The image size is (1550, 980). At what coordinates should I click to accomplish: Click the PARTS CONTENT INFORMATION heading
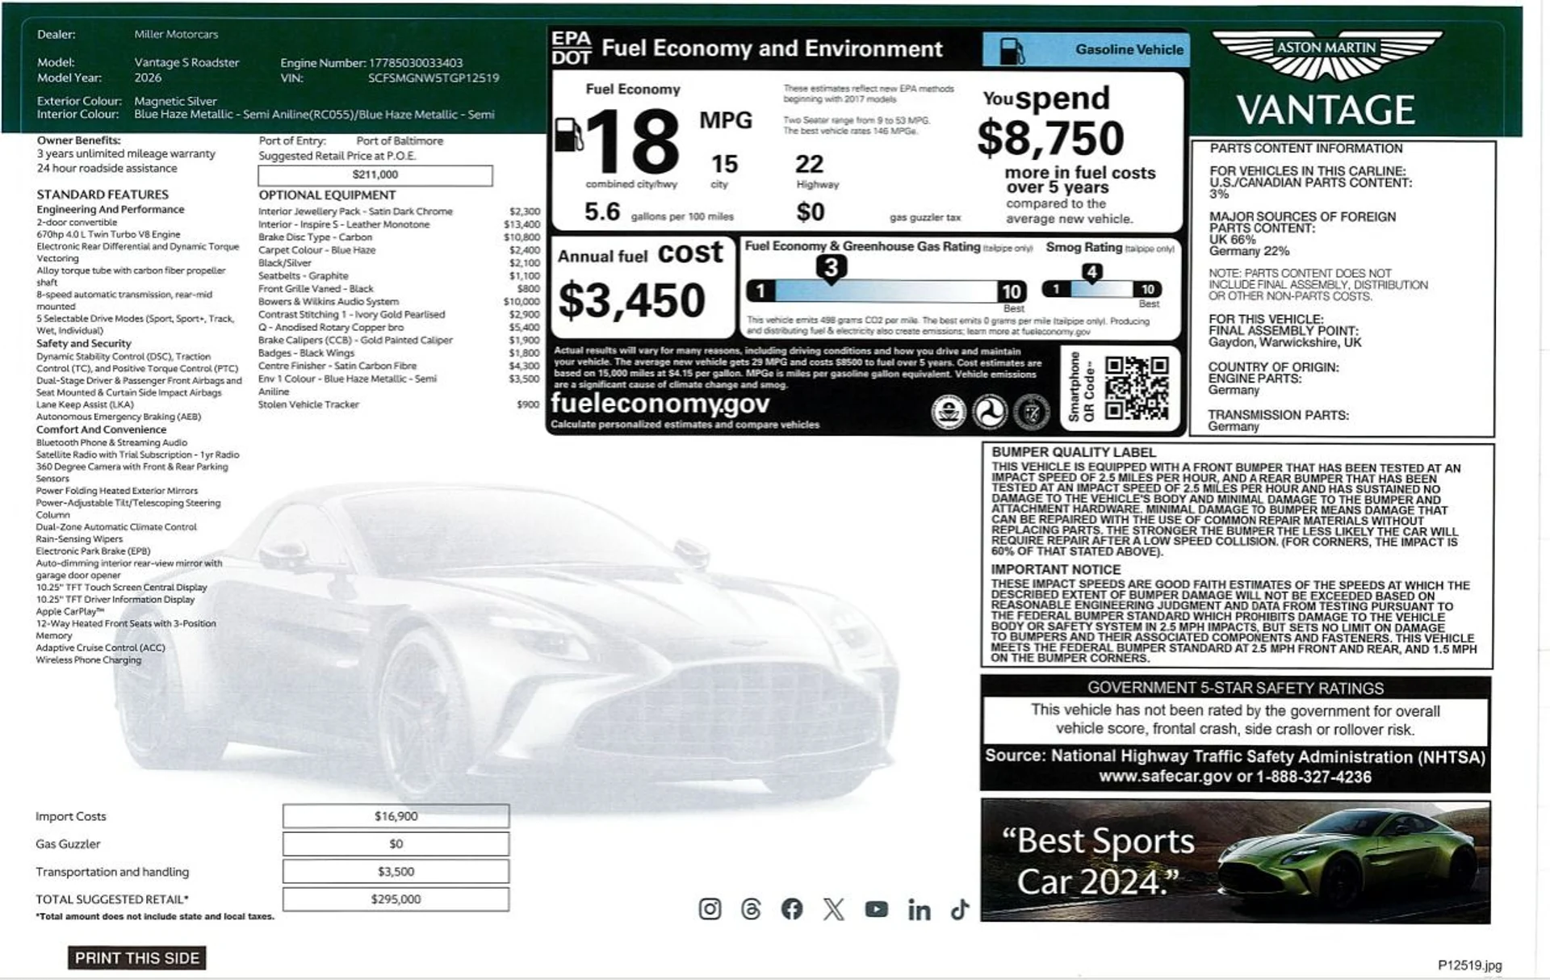coord(1306,149)
